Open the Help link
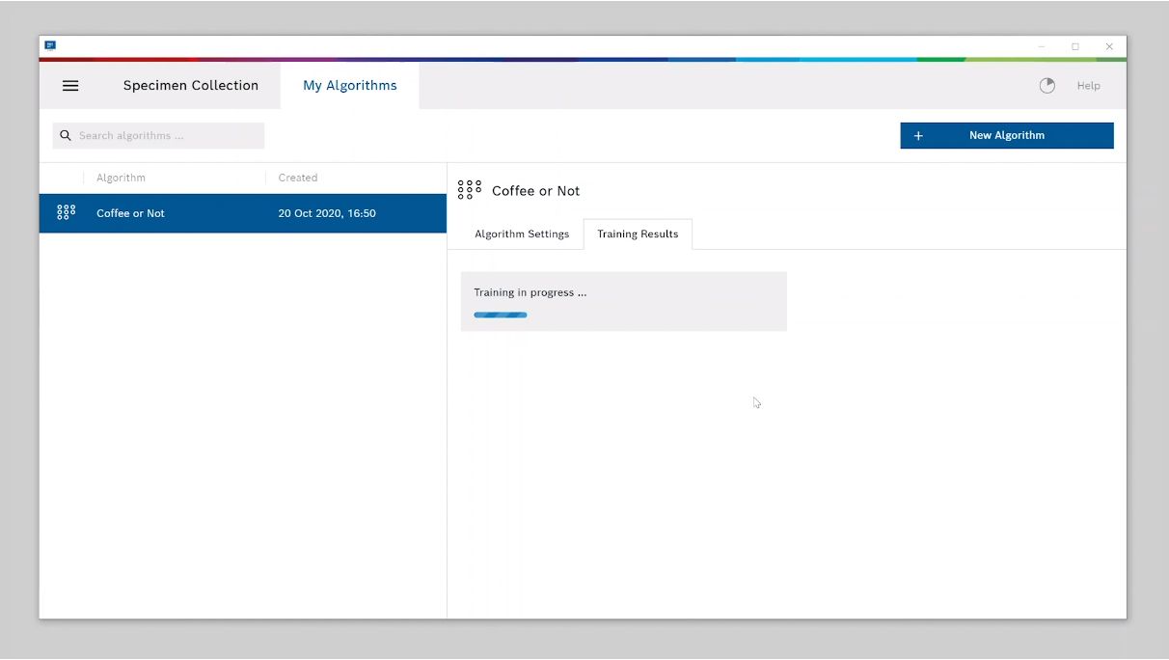The height and width of the screenshot is (660, 1169). (1088, 86)
